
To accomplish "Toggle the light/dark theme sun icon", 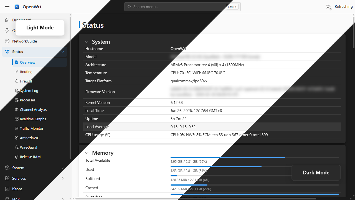I will tap(328, 7).
